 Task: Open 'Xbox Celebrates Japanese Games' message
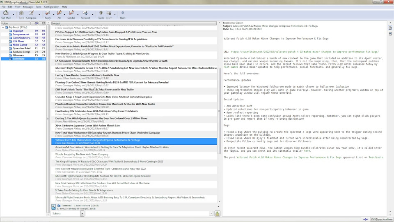[134, 127]
